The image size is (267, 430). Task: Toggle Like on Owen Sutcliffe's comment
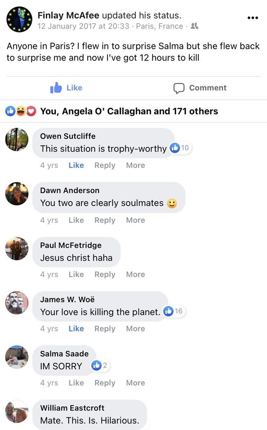(76, 165)
